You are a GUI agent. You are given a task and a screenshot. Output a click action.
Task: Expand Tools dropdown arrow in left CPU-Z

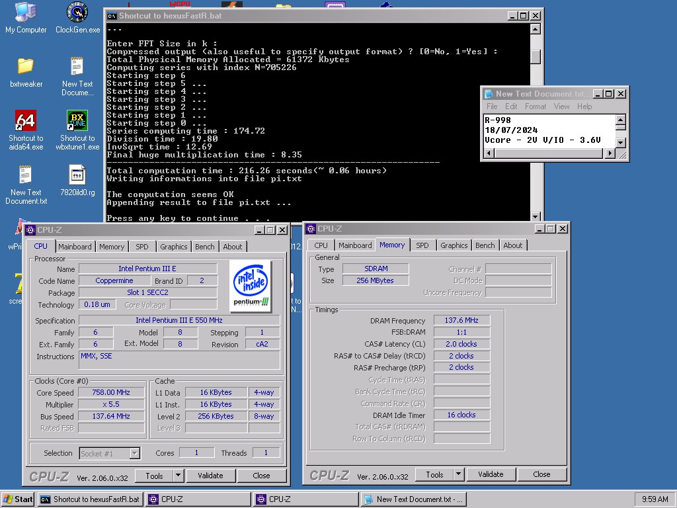click(178, 476)
